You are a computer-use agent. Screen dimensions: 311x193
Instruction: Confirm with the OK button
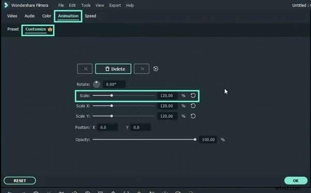click(296, 181)
